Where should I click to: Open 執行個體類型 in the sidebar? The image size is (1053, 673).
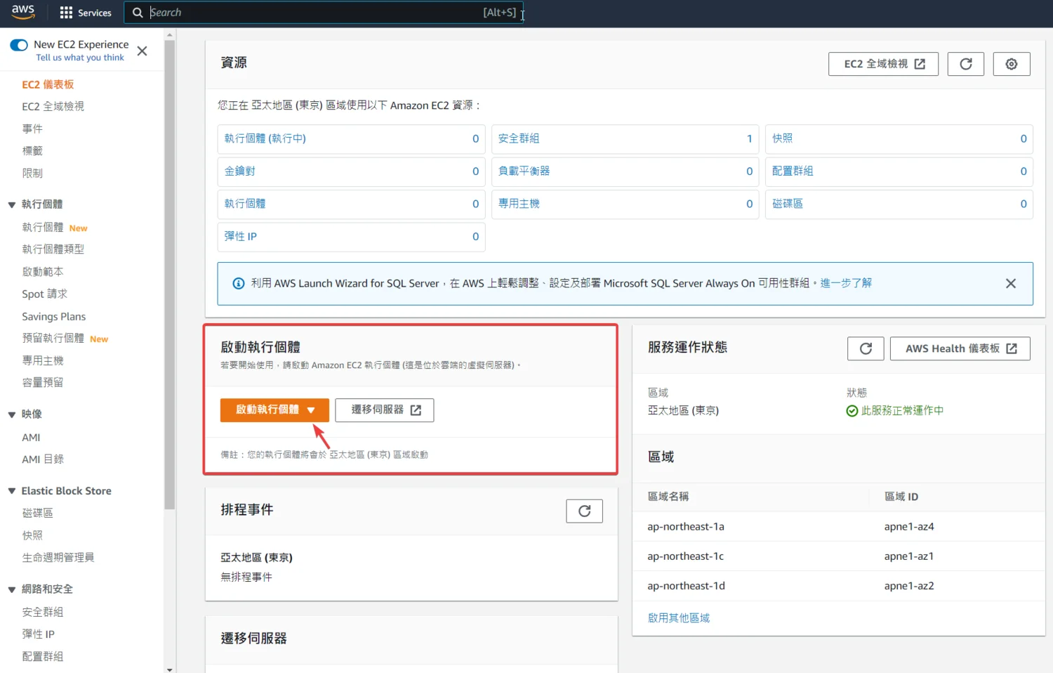53,249
